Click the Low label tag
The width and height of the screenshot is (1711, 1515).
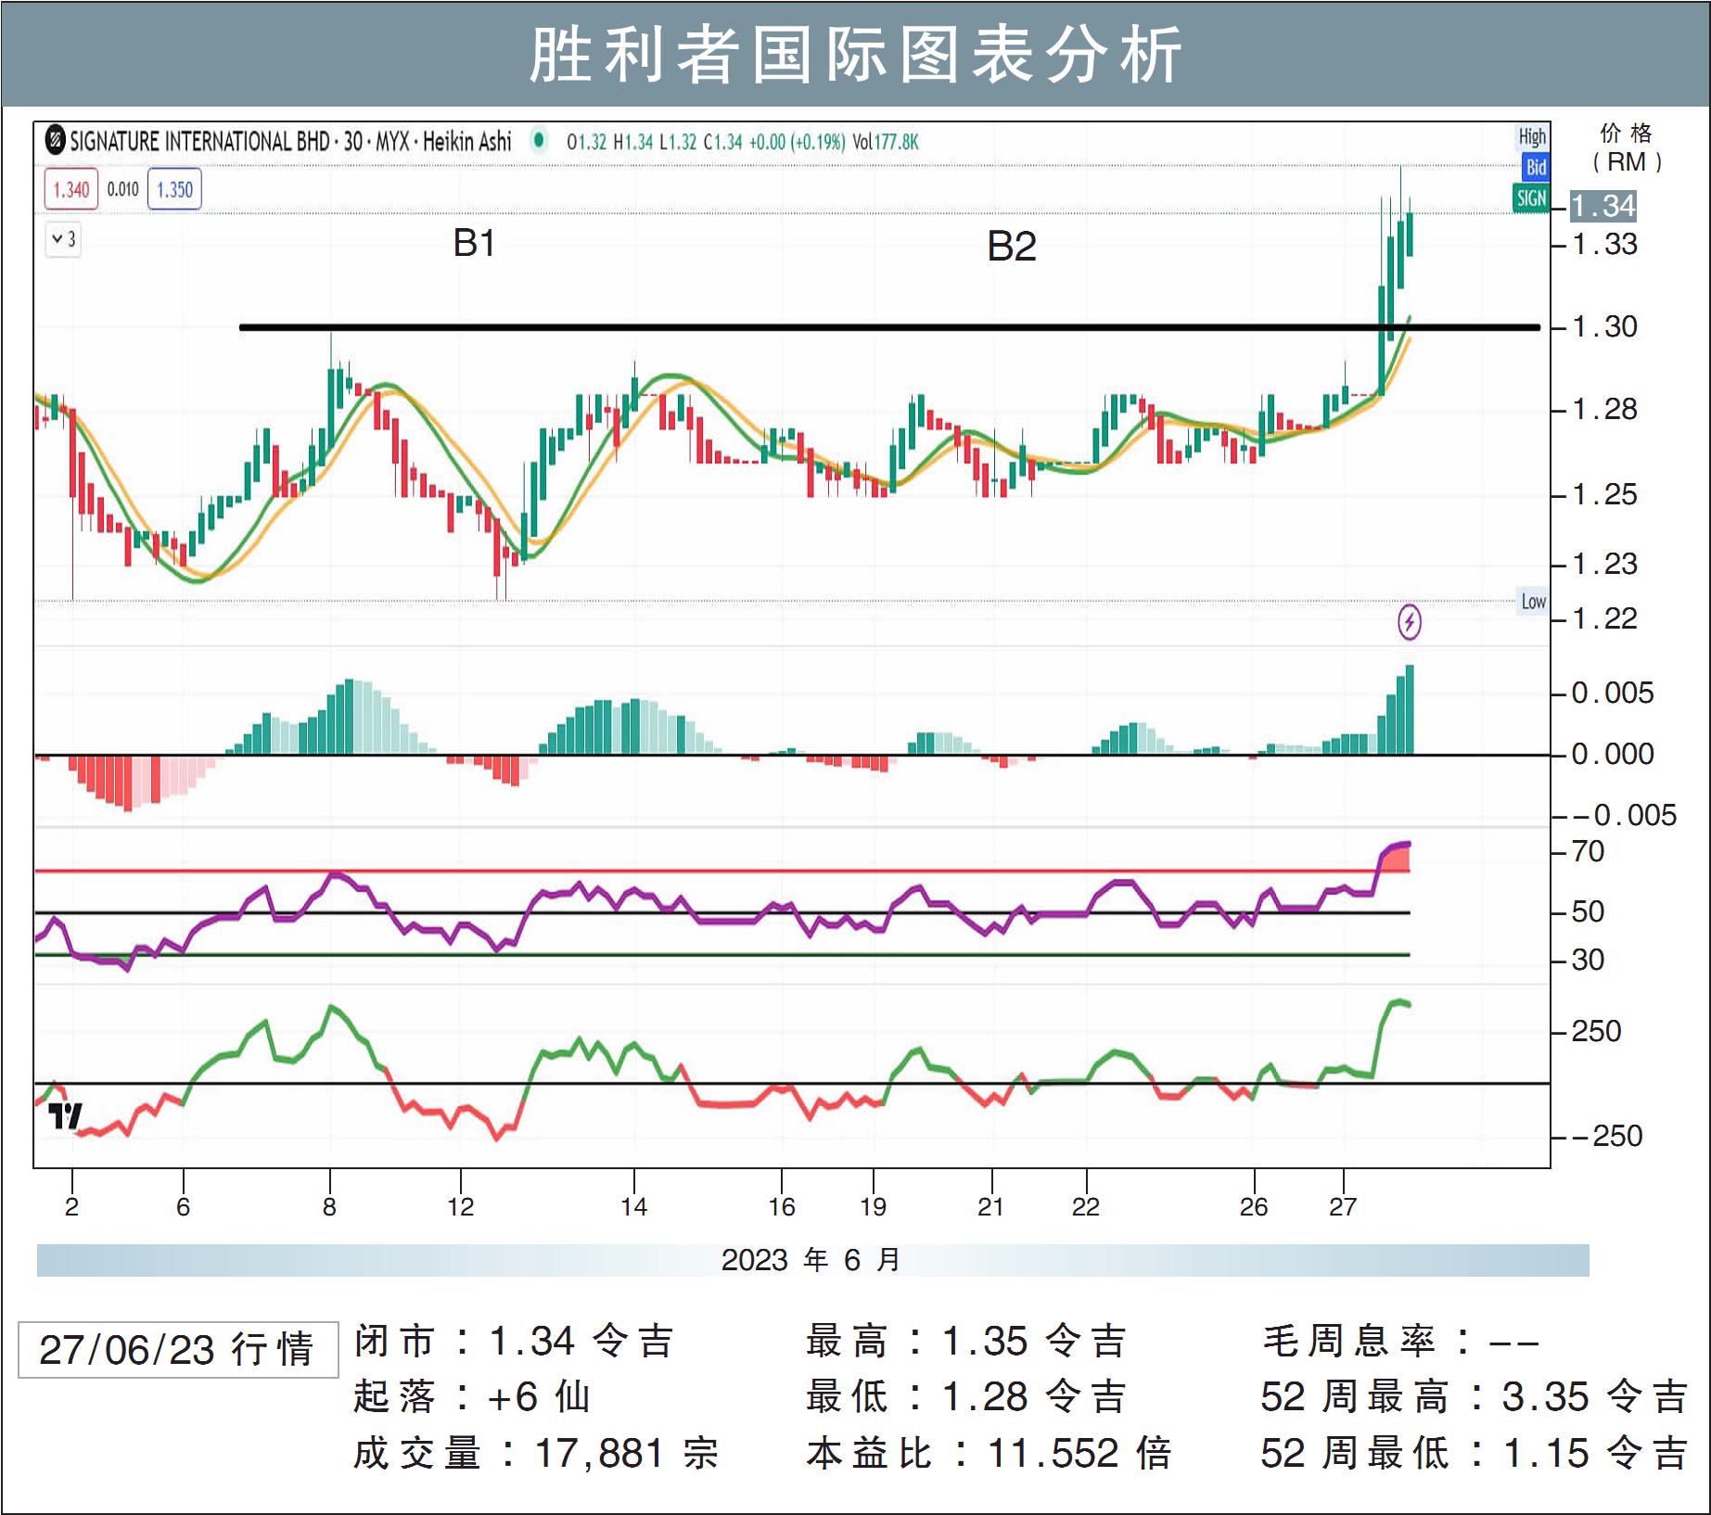(1533, 602)
